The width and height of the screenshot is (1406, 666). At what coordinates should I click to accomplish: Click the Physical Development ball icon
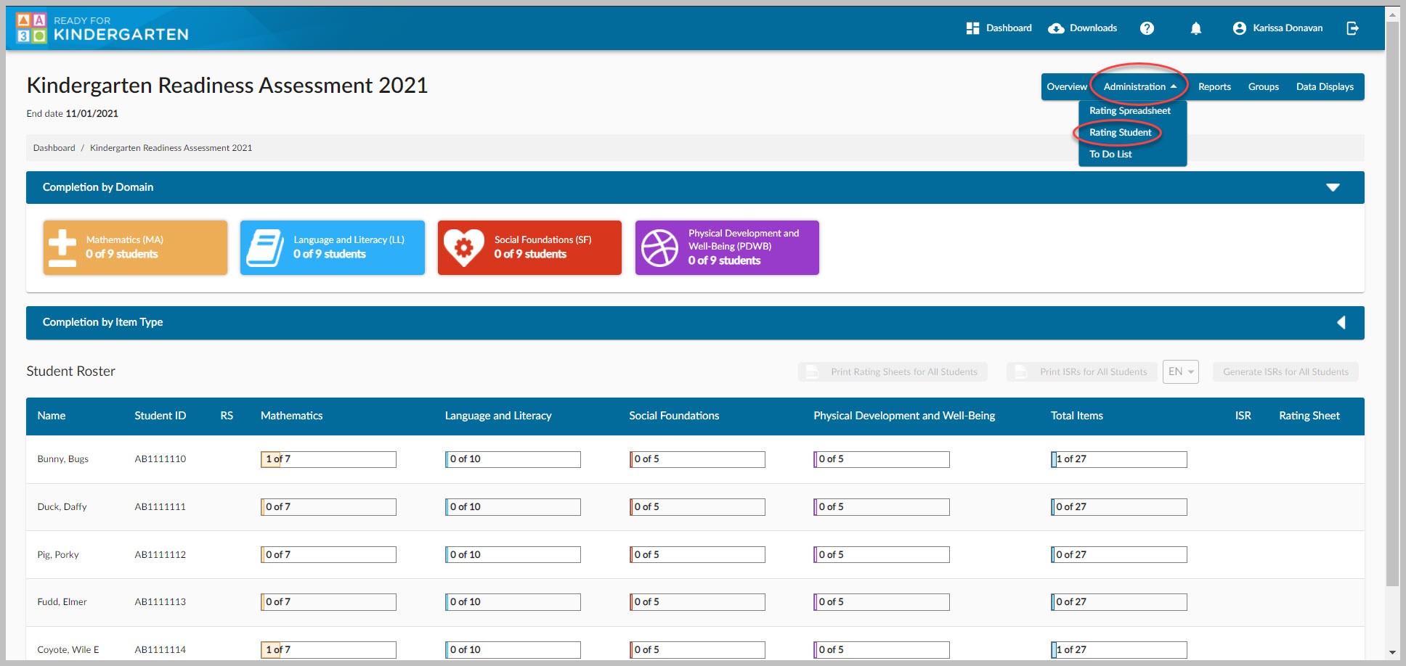tap(659, 247)
